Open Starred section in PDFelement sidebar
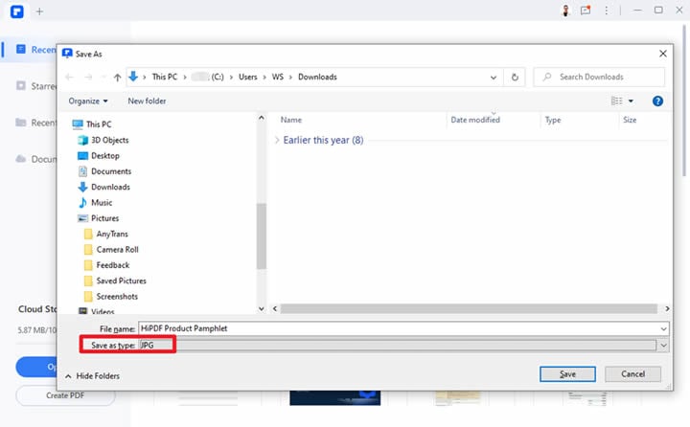 (x=36, y=86)
